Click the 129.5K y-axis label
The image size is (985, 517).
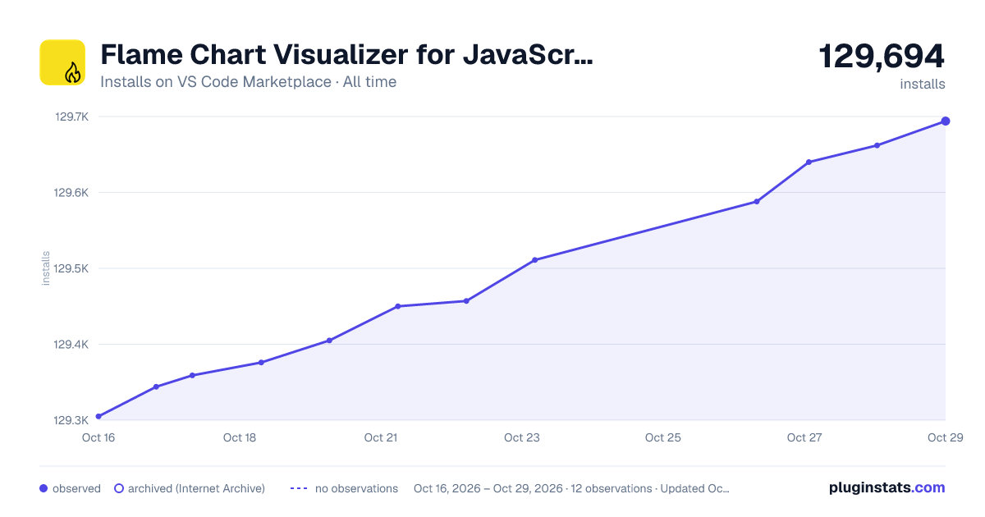(71, 268)
